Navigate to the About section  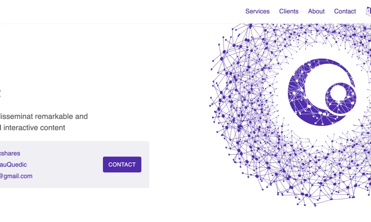(316, 11)
